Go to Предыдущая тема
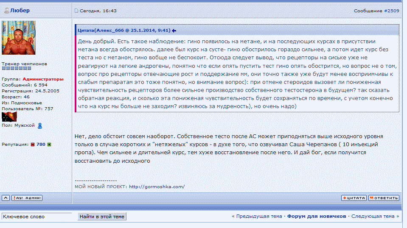This screenshot has height=228, width=407. (x=259, y=216)
